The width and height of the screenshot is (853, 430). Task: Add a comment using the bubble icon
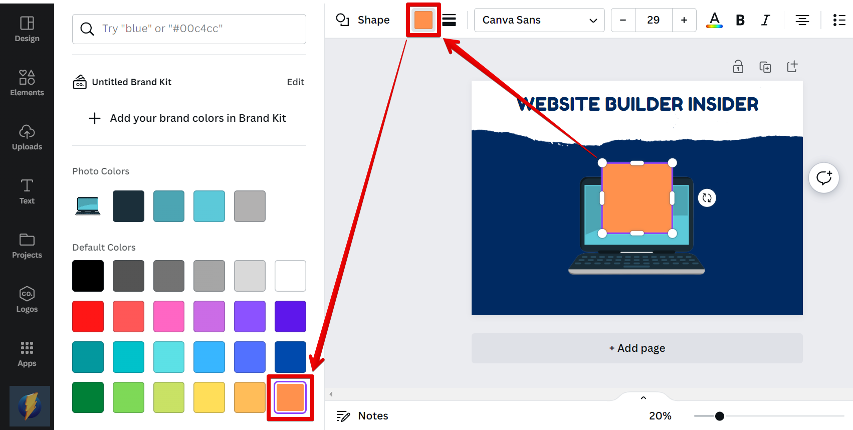(823, 178)
